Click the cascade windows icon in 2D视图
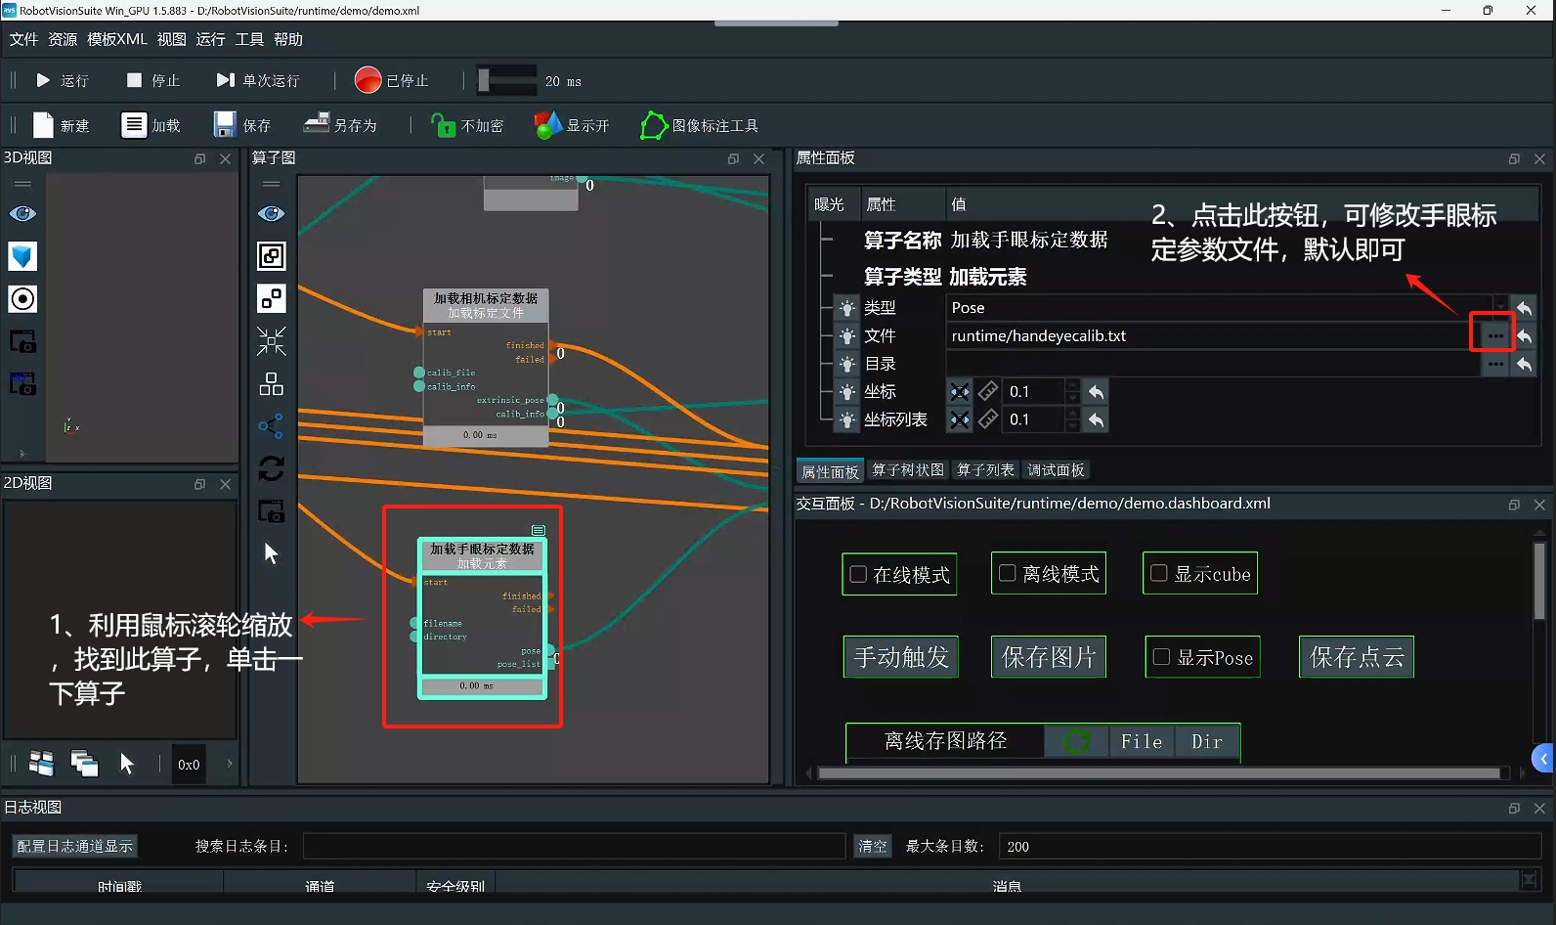 85,764
